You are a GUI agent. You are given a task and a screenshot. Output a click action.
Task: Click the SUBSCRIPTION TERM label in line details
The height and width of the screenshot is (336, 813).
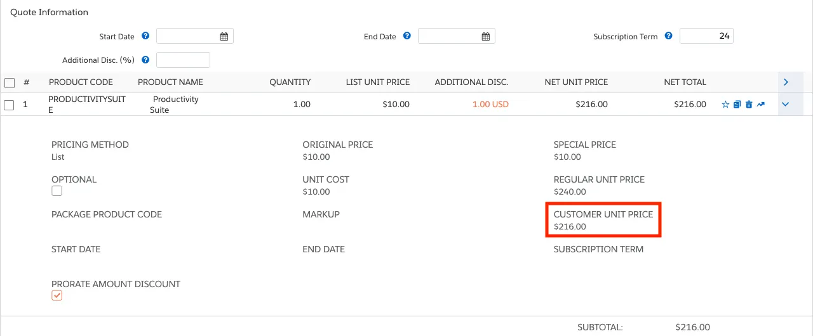click(x=598, y=249)
